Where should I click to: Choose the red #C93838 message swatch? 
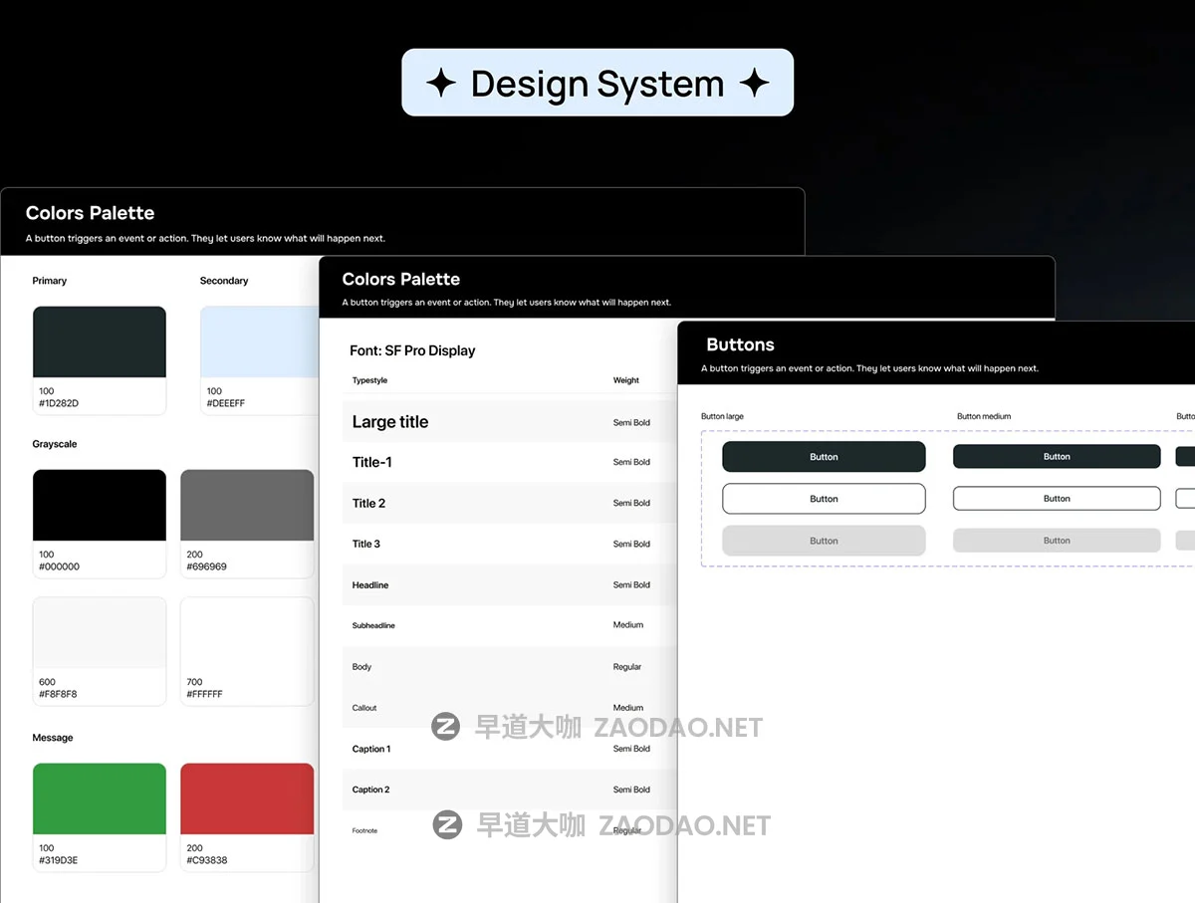click(x=247, y=798)
